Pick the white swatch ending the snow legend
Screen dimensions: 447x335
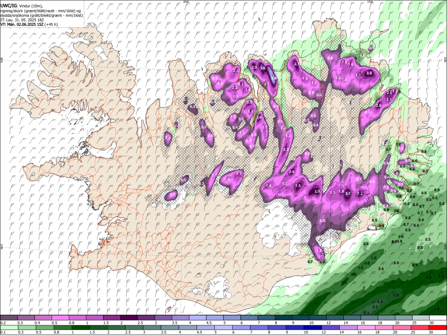(438, 318)
